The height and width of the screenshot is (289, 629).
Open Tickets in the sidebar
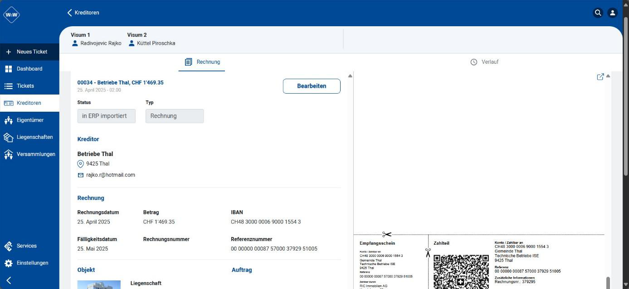[29, 86]
